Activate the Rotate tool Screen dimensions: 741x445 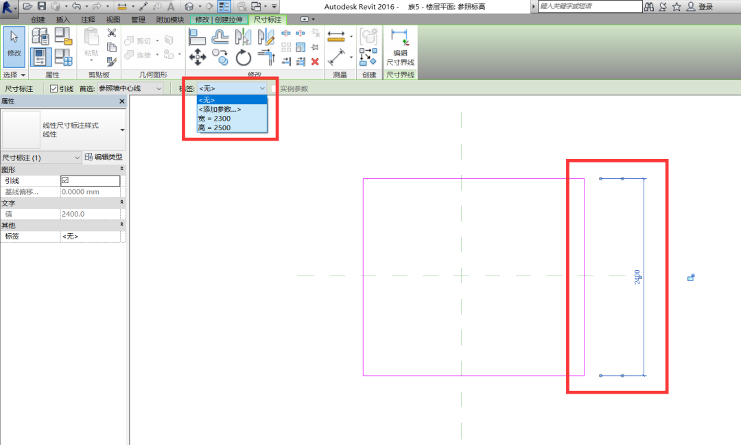pyautogui.click(x=244, y=58)
